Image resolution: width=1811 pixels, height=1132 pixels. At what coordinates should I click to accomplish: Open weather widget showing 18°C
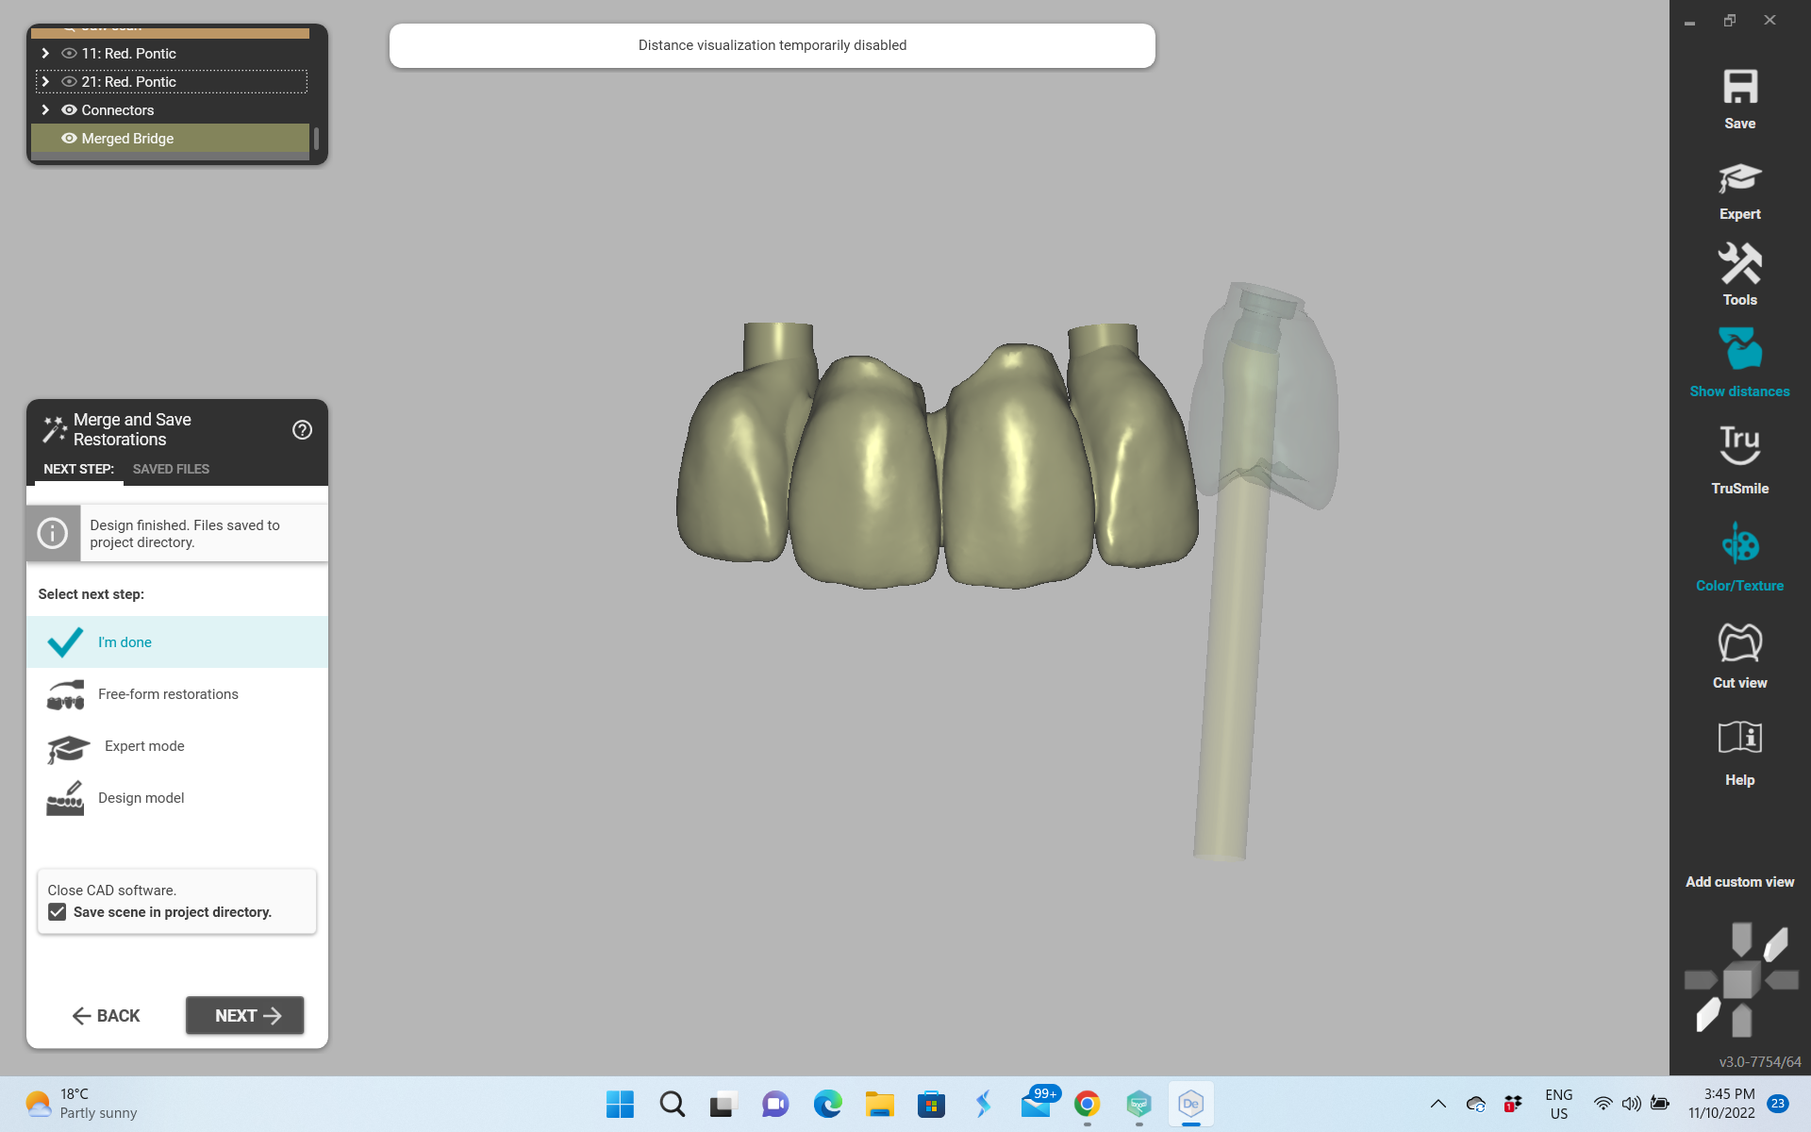[81, 1104]
